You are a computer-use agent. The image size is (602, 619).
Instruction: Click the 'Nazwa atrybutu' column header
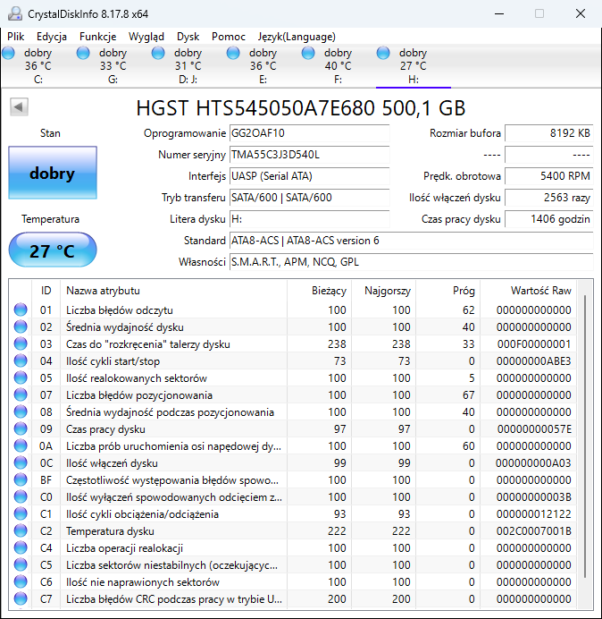pos(174,291)
